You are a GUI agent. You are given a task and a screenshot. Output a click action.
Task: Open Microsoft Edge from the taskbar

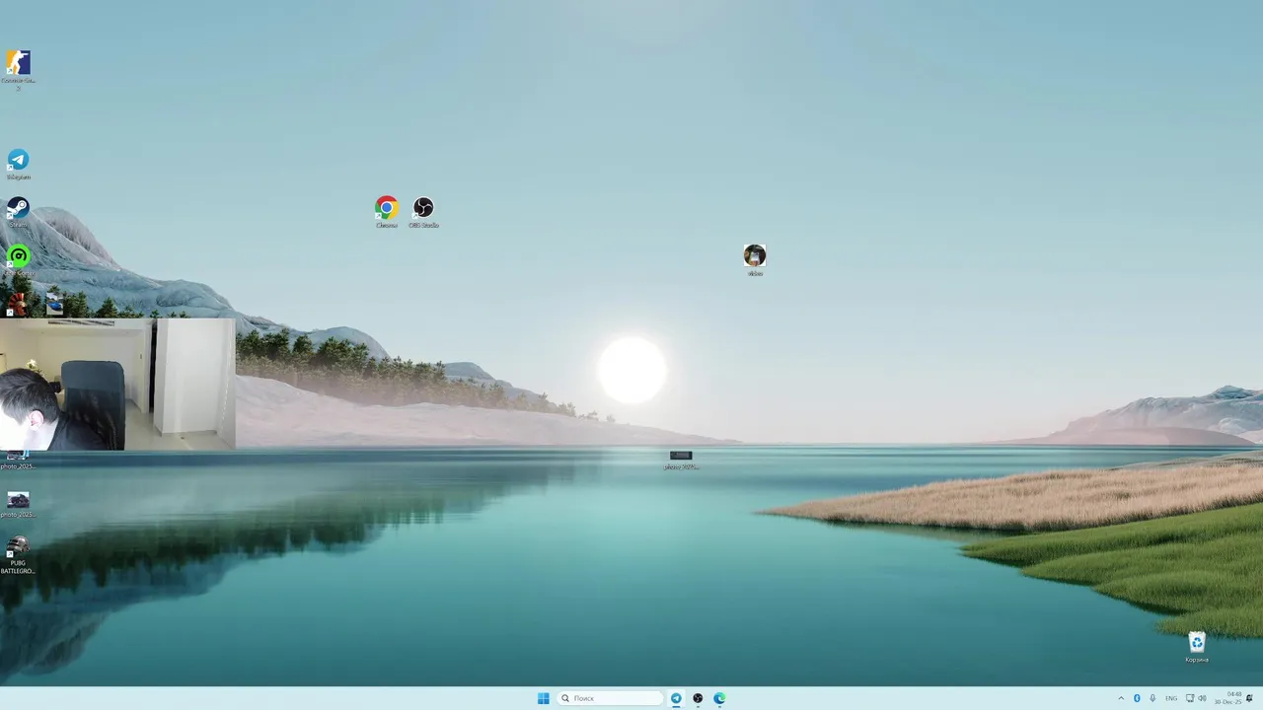pos(719,698)
